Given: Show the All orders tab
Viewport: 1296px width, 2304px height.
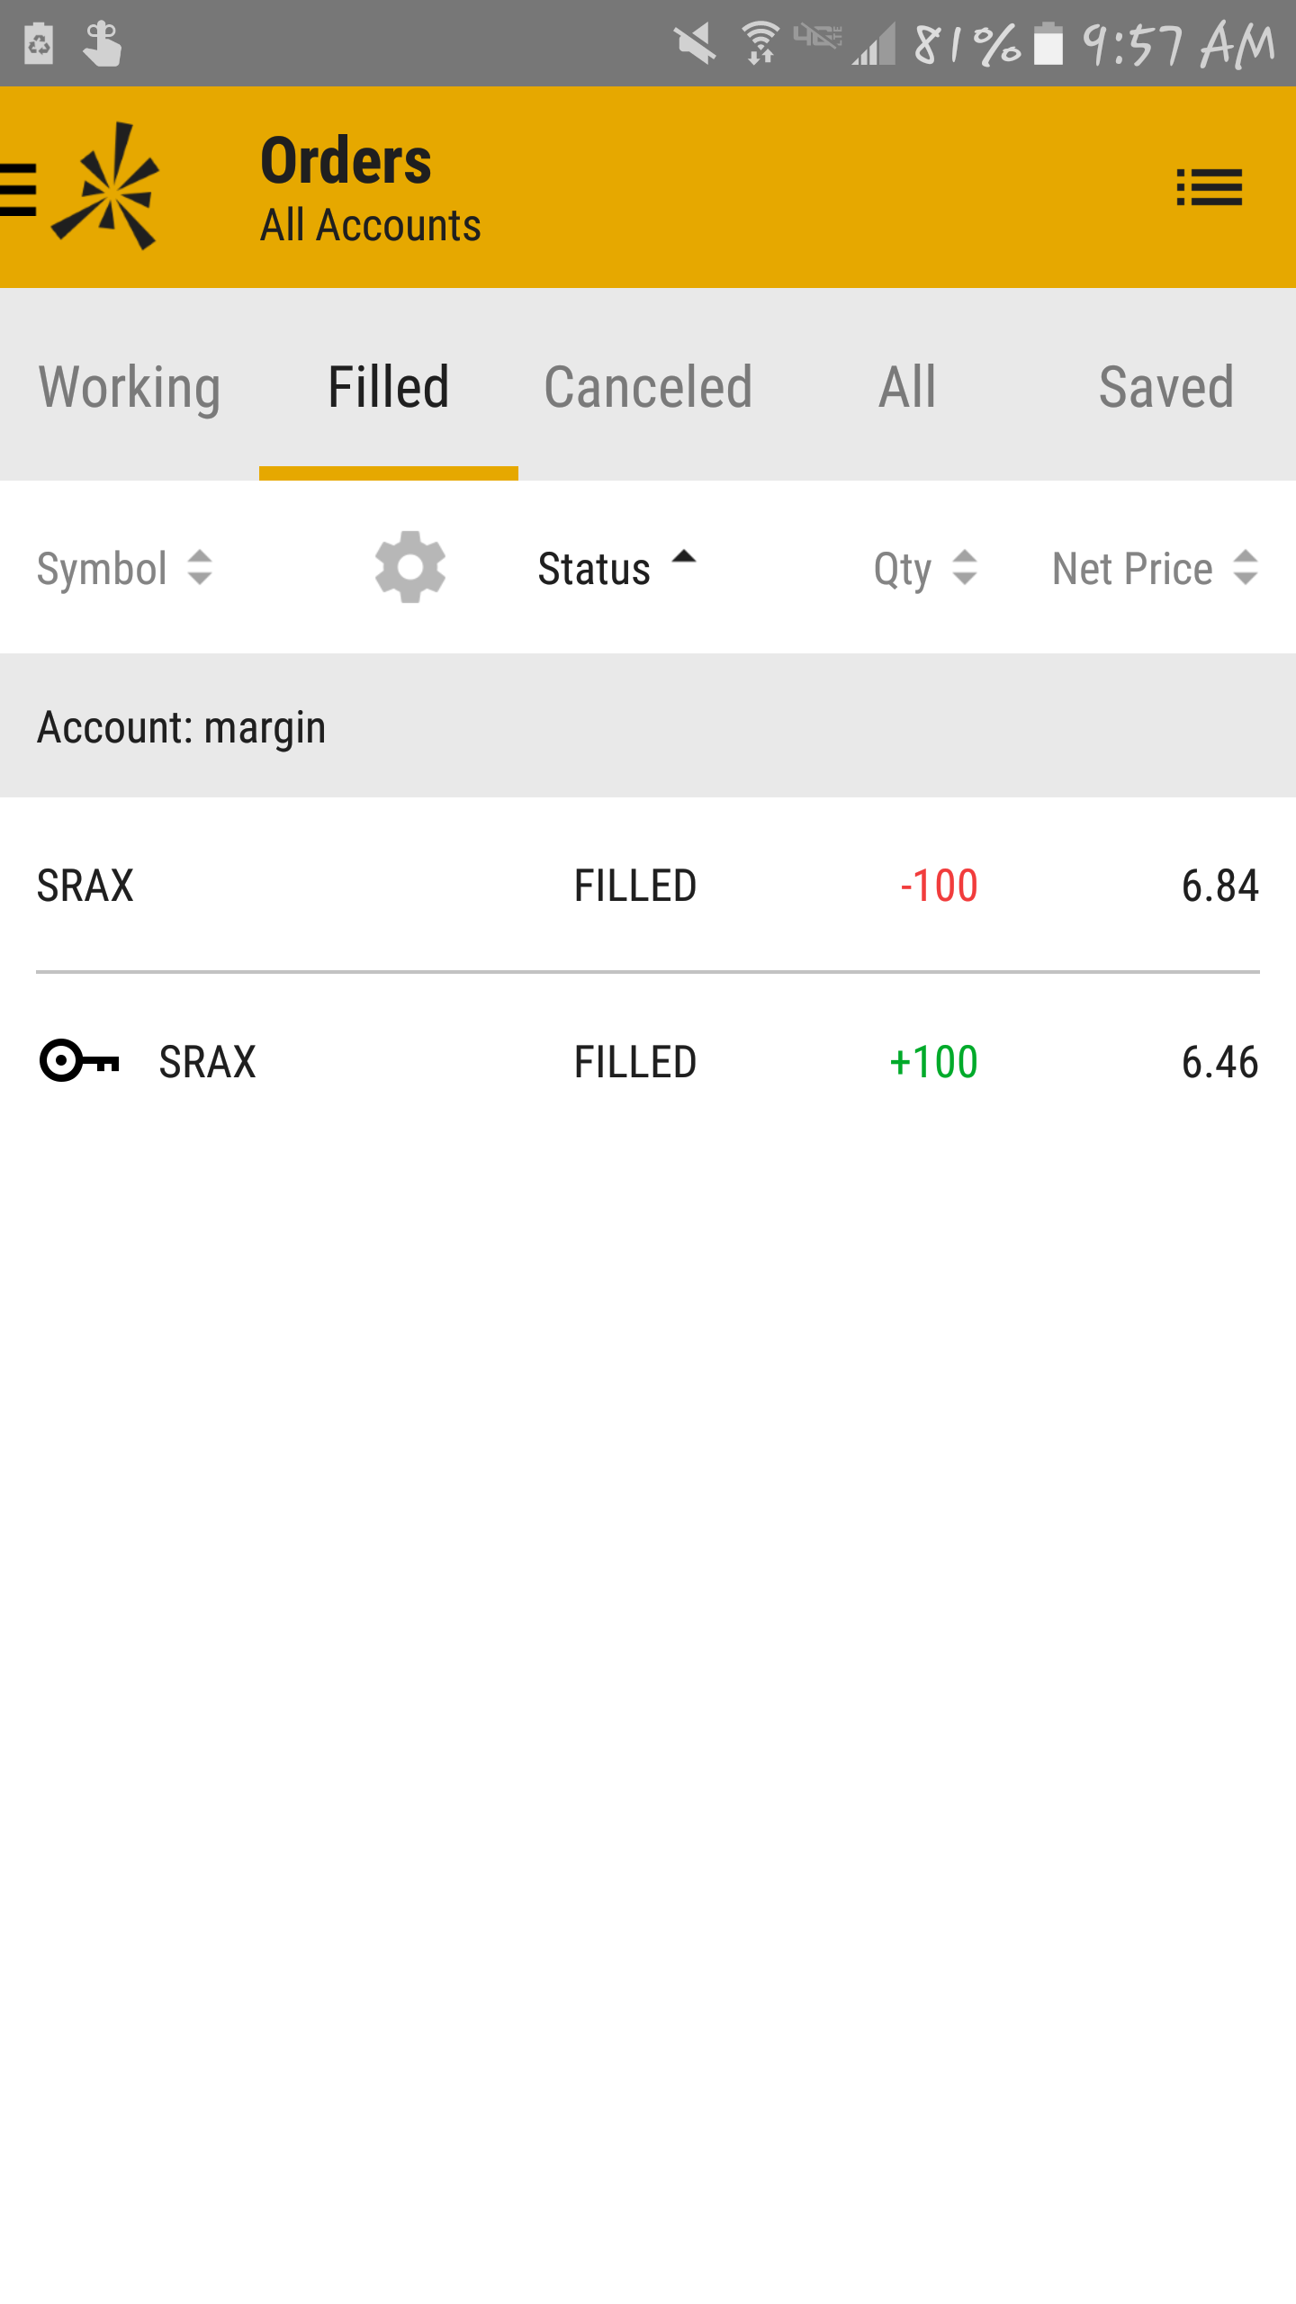Looking at the screenshot, I should pos(907,387).
